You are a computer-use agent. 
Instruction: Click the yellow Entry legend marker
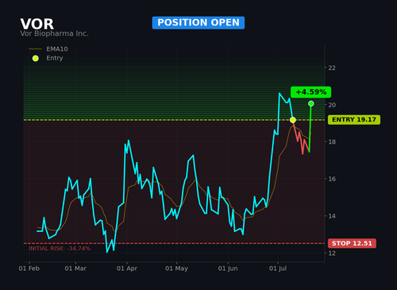36,58
